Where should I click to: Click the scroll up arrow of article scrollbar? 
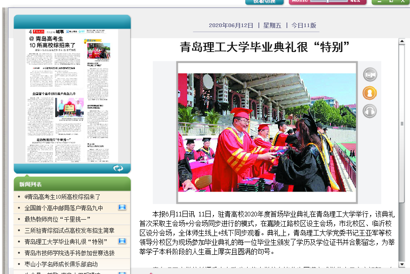coord(401,42)
